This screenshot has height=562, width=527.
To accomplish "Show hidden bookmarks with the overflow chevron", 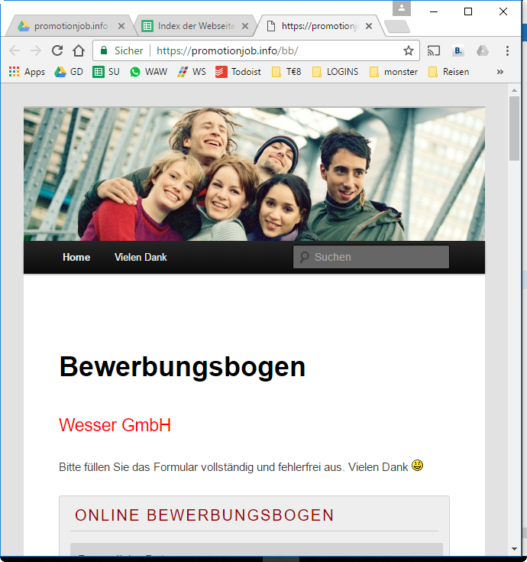I will pyautogui.click(x=500, y=72).
